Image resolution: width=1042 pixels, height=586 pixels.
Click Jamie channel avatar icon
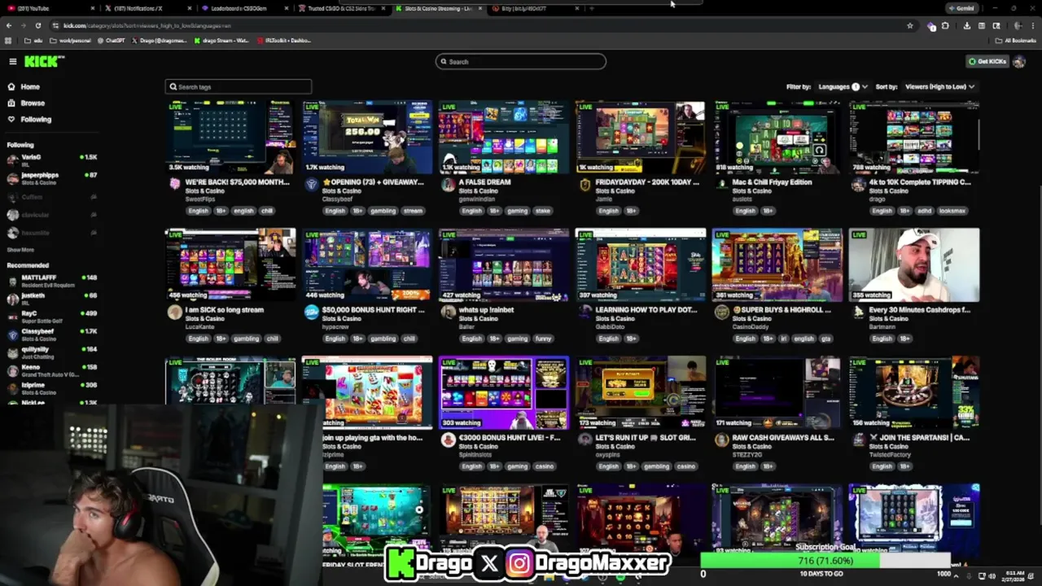584,185
